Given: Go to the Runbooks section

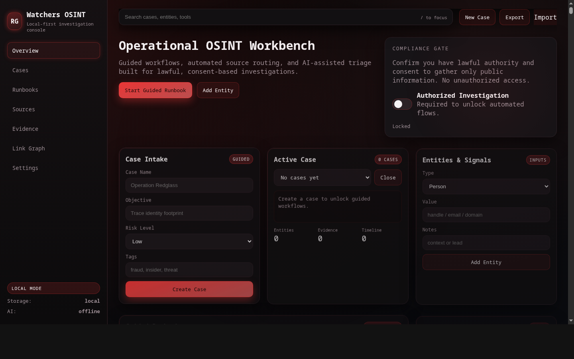Looking at the screenshot, I should click(x=25, y=90).
